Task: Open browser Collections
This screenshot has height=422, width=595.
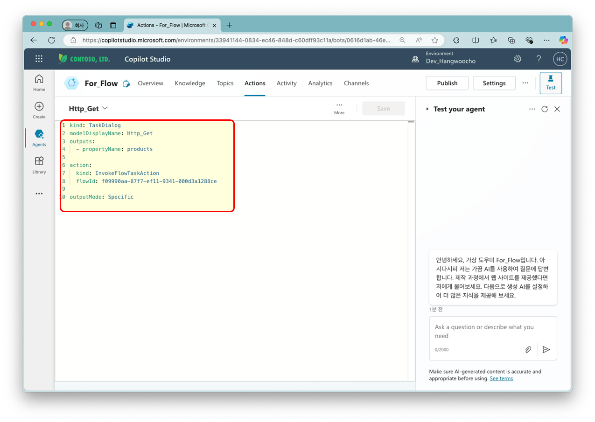Action: [x=511, y=40]
